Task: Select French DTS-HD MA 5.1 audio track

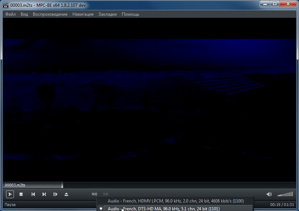Action: point(175,209)
